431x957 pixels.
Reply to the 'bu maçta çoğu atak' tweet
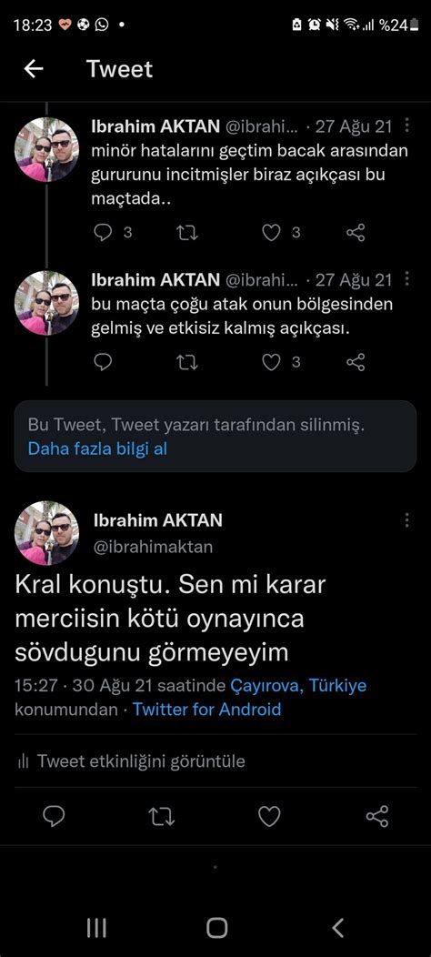pos(103,362)
